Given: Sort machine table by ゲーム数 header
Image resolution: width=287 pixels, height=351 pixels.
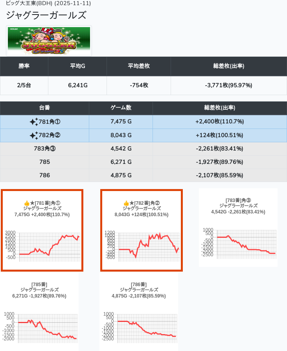Looking at the screenshot, I should click(x=121, y=108).
